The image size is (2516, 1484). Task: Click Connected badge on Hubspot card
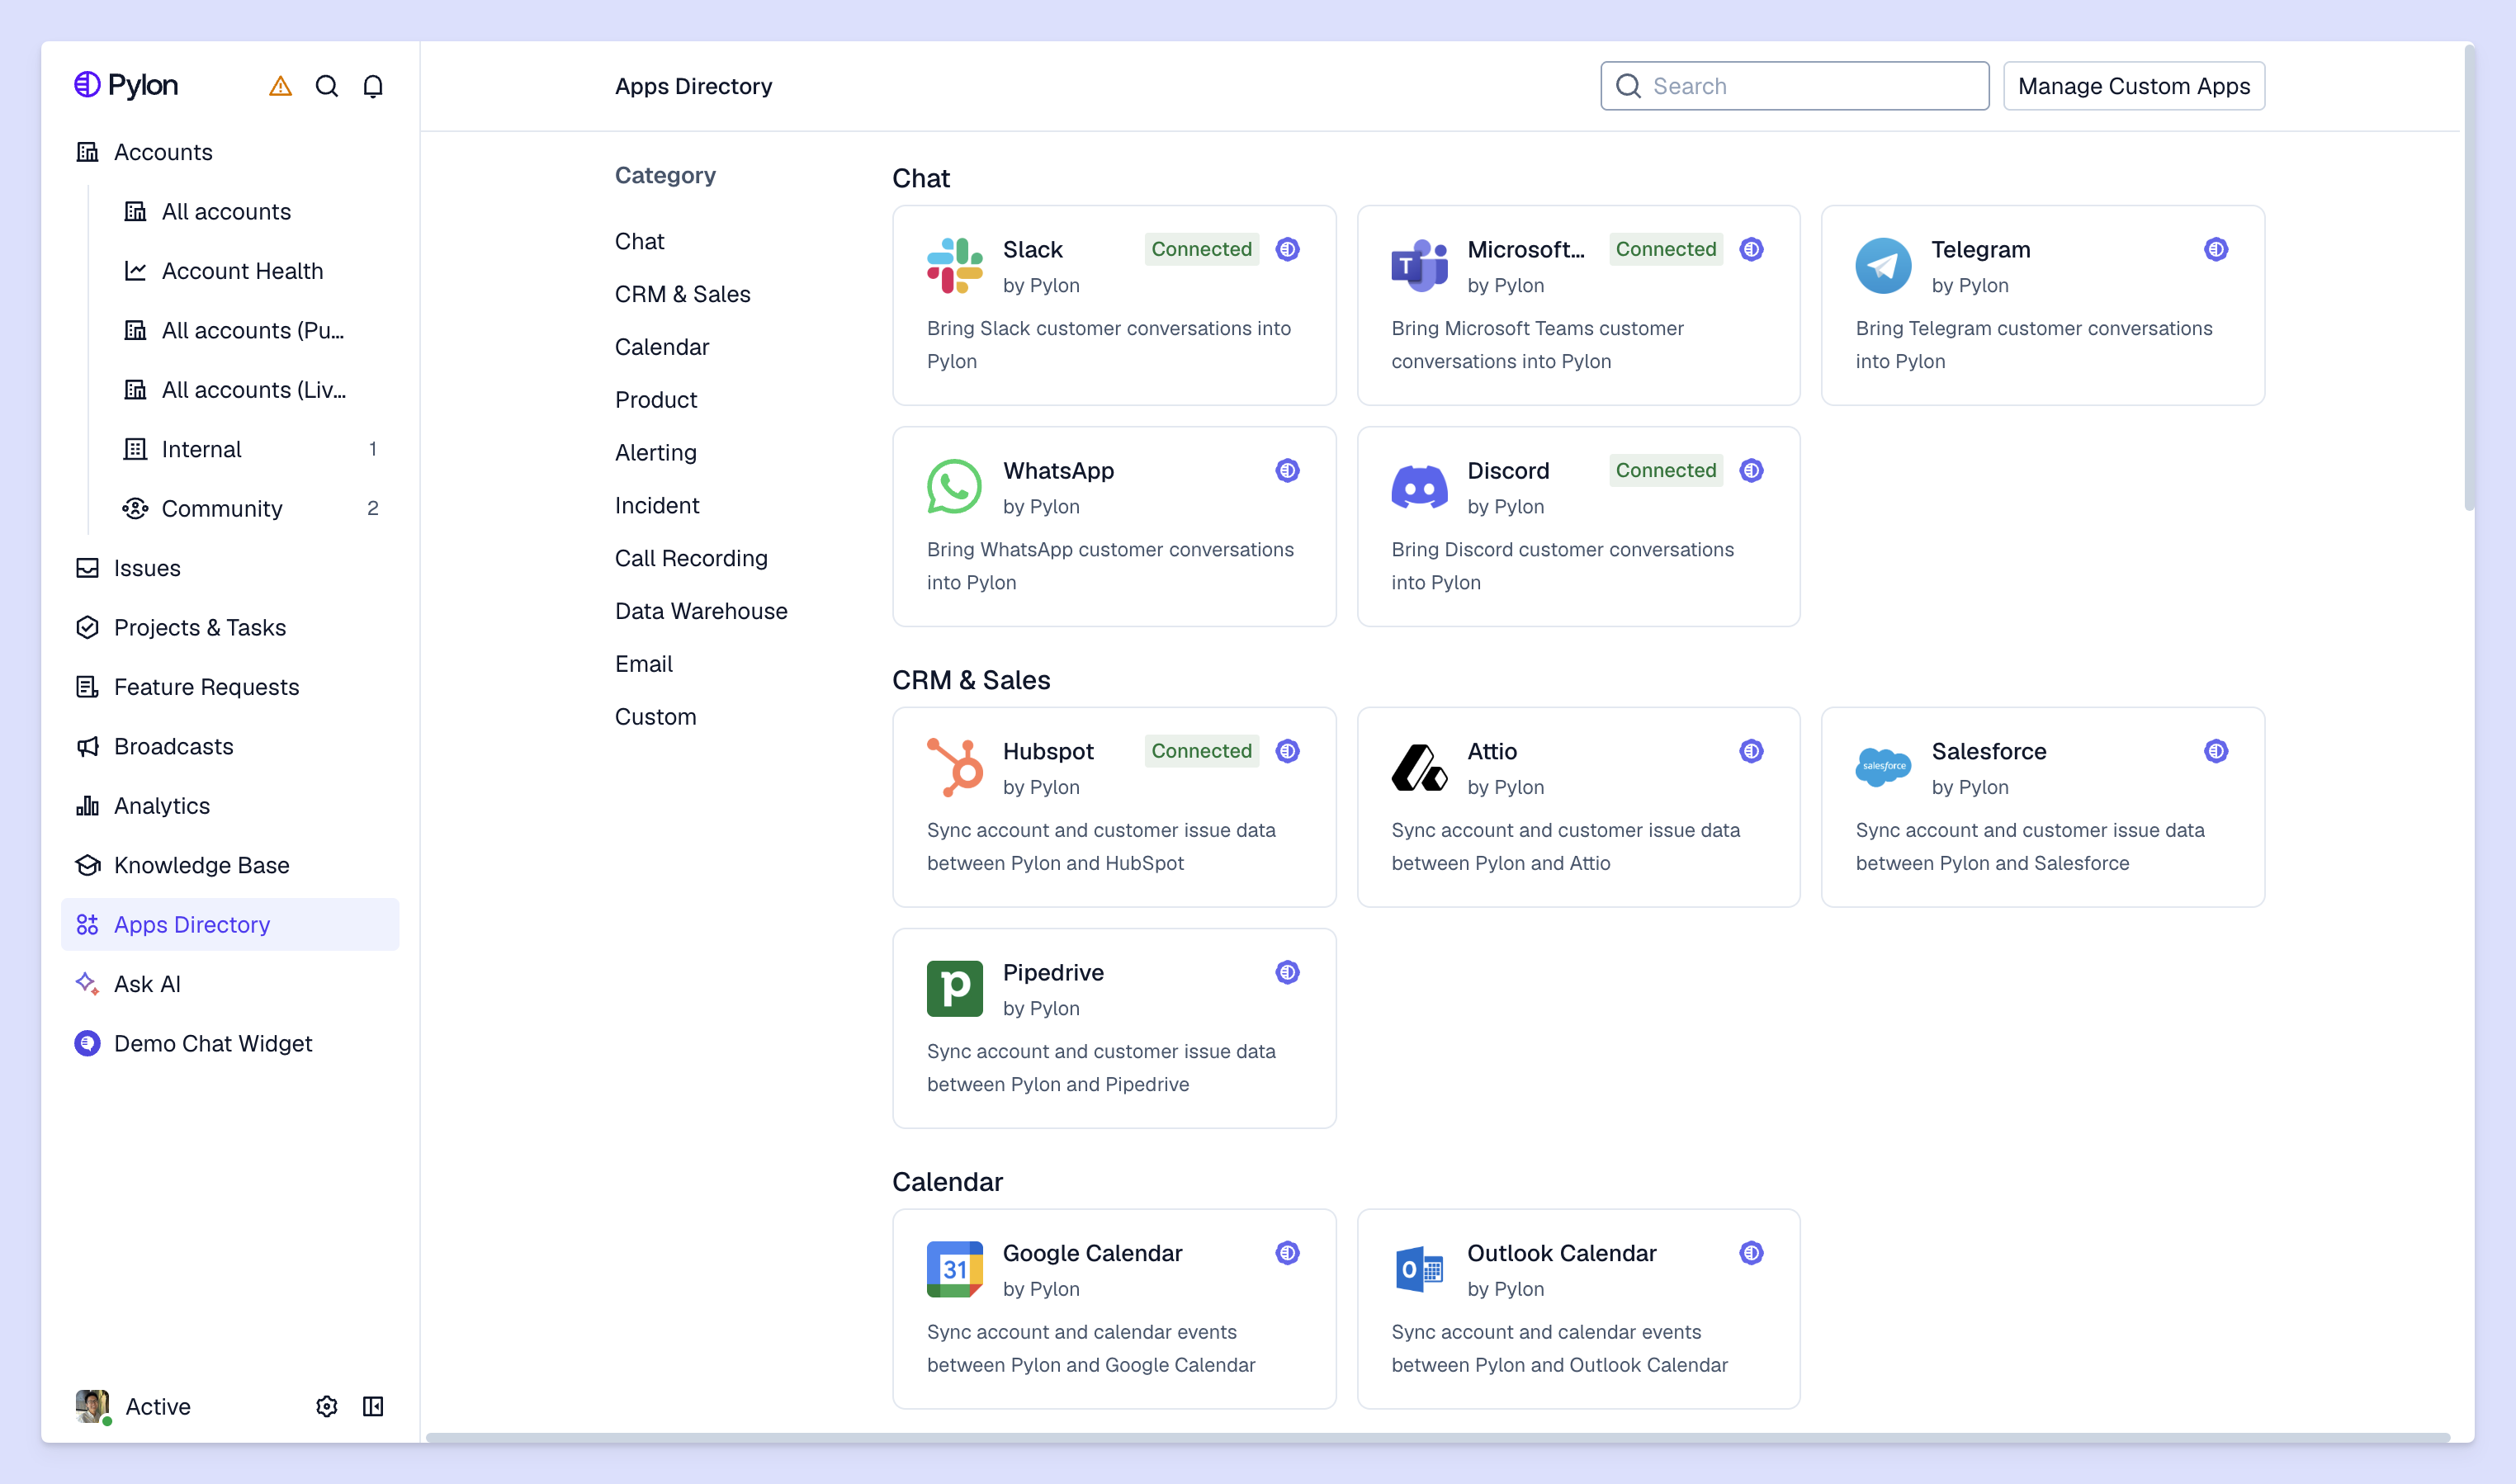[x=1201, y=751]
